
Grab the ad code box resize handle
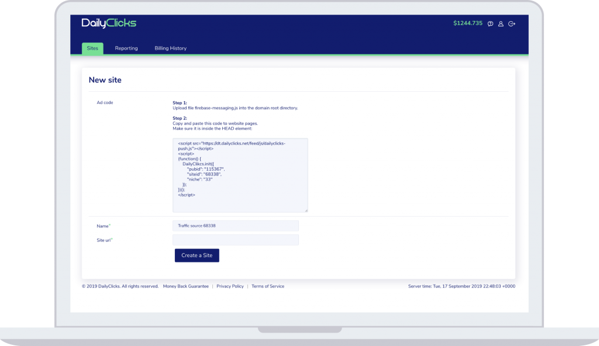(x=305, y=210)
